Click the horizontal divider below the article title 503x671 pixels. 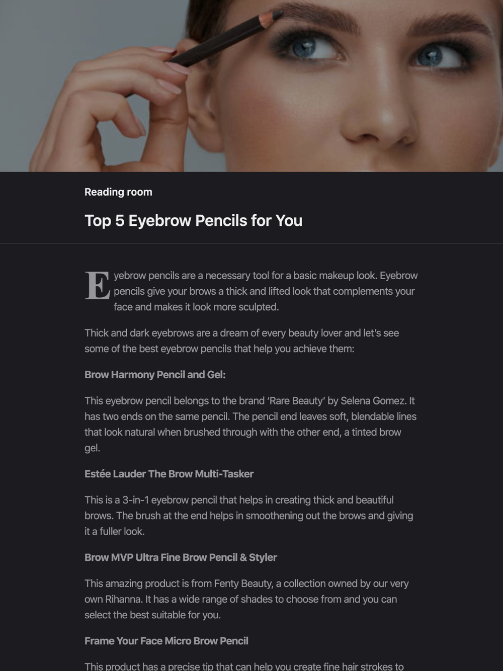click(251, 243)
